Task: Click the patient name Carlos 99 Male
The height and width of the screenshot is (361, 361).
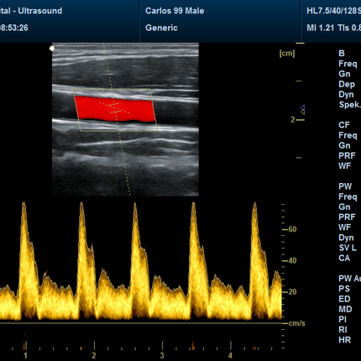Action: point(175,11)
